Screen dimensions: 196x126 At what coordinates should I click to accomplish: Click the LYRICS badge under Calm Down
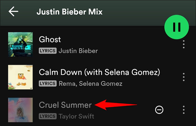pyautogui.click(x=47, y=83)
